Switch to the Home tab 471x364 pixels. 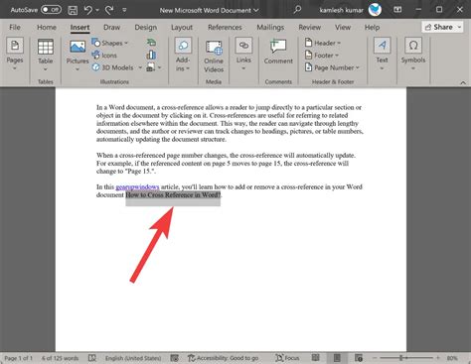click(47, 27)
